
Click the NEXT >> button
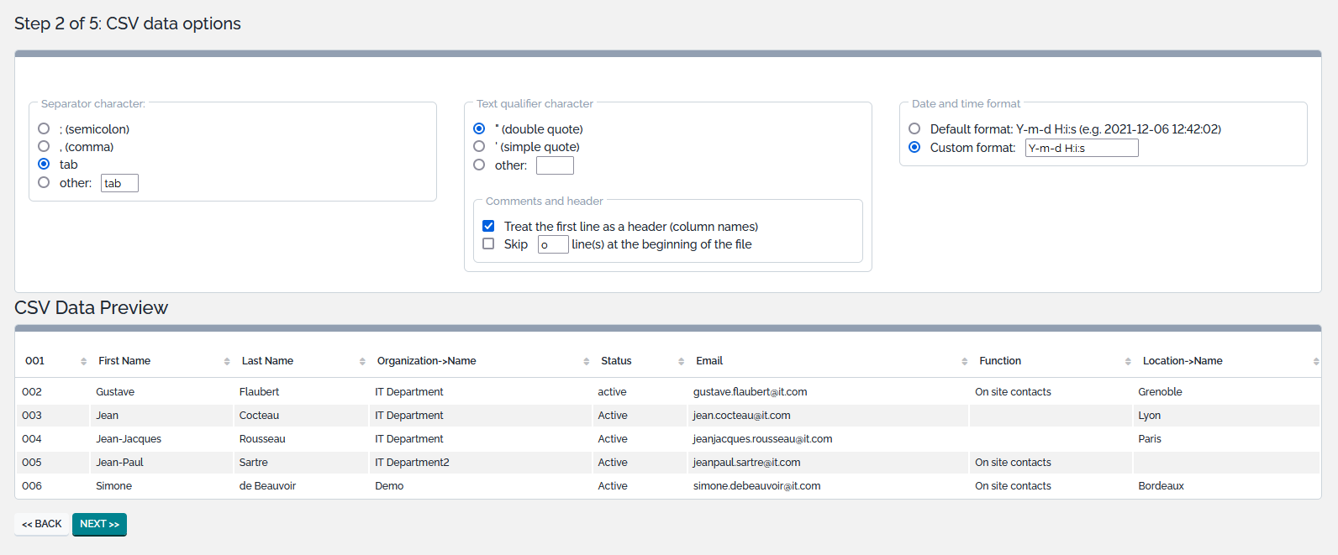99,524
